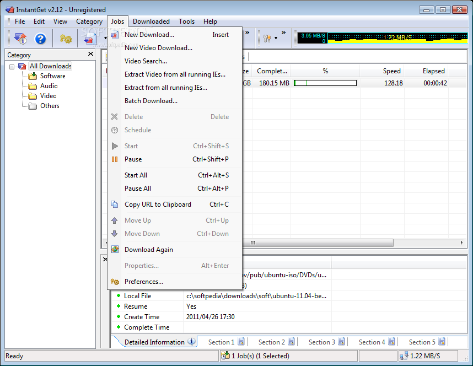Choose Video Search... menu entry
Viewport: 473px width, 366px height.
[175, 61]
